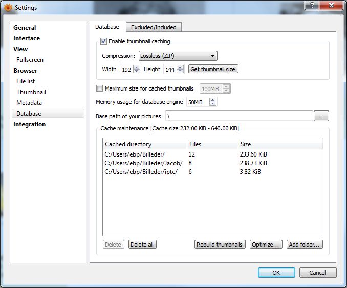Viewport: 347px width, 288px height.
Task: Browse for base path with ... button
Action: click(x=321, y=116)
